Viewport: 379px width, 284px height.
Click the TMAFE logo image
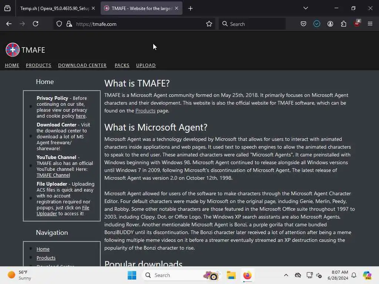tap(13, 50)
